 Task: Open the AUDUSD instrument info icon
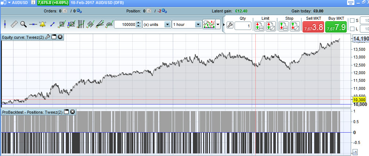tap(33, 3)
